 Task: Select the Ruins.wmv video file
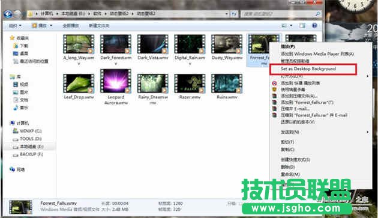(x=227, y=86)
